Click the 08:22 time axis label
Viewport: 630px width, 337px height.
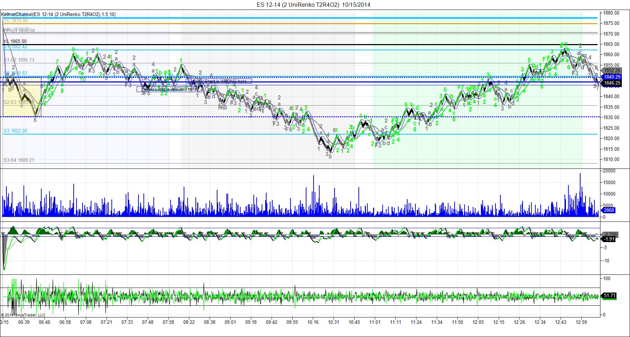189,322
